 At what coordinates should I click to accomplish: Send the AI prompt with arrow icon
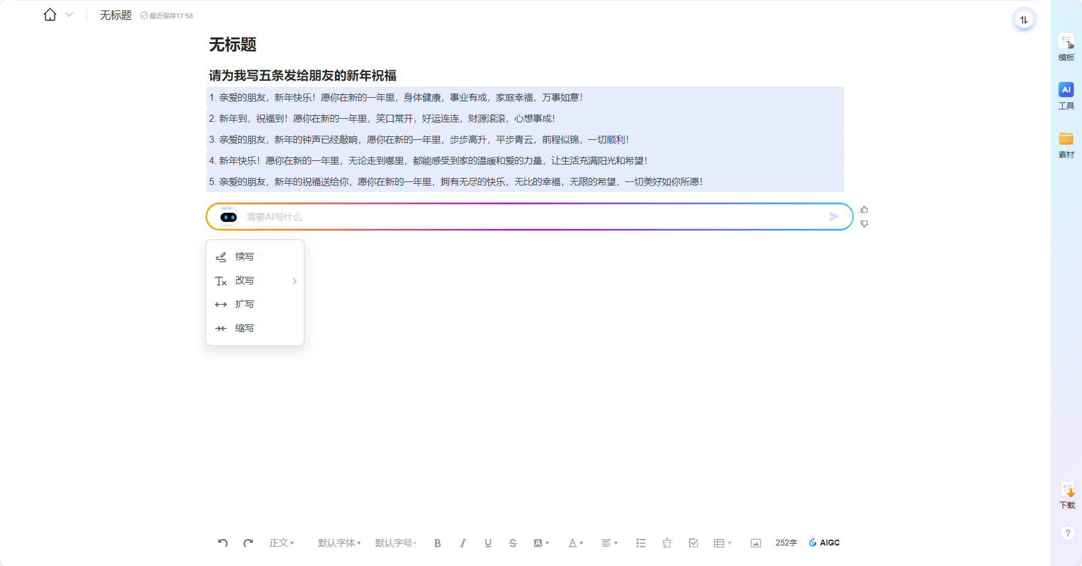(x=834, y=217)
